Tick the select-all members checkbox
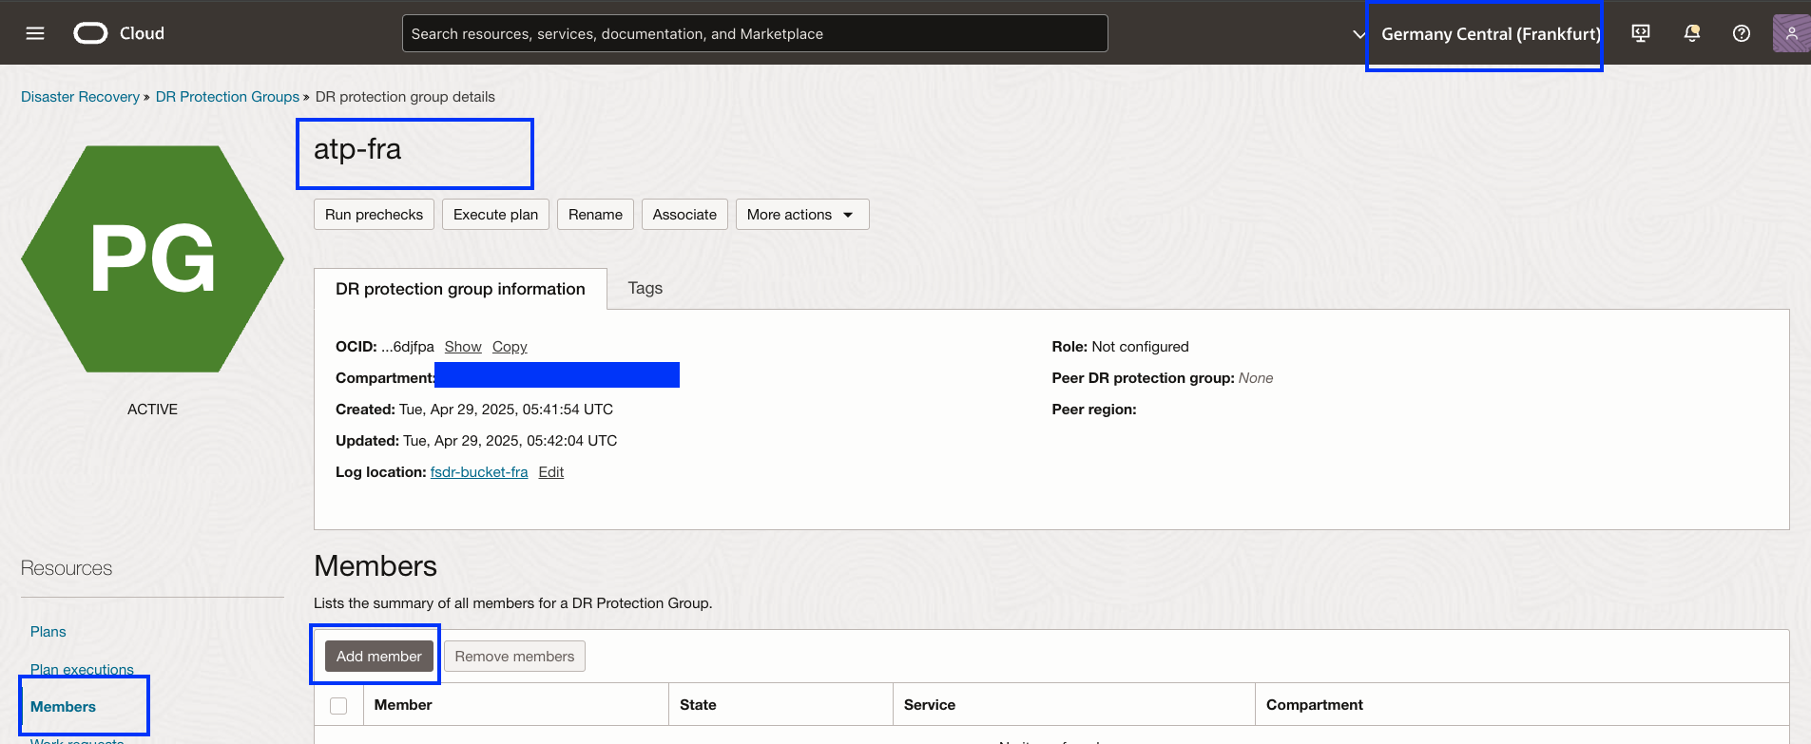 [338, 705]
